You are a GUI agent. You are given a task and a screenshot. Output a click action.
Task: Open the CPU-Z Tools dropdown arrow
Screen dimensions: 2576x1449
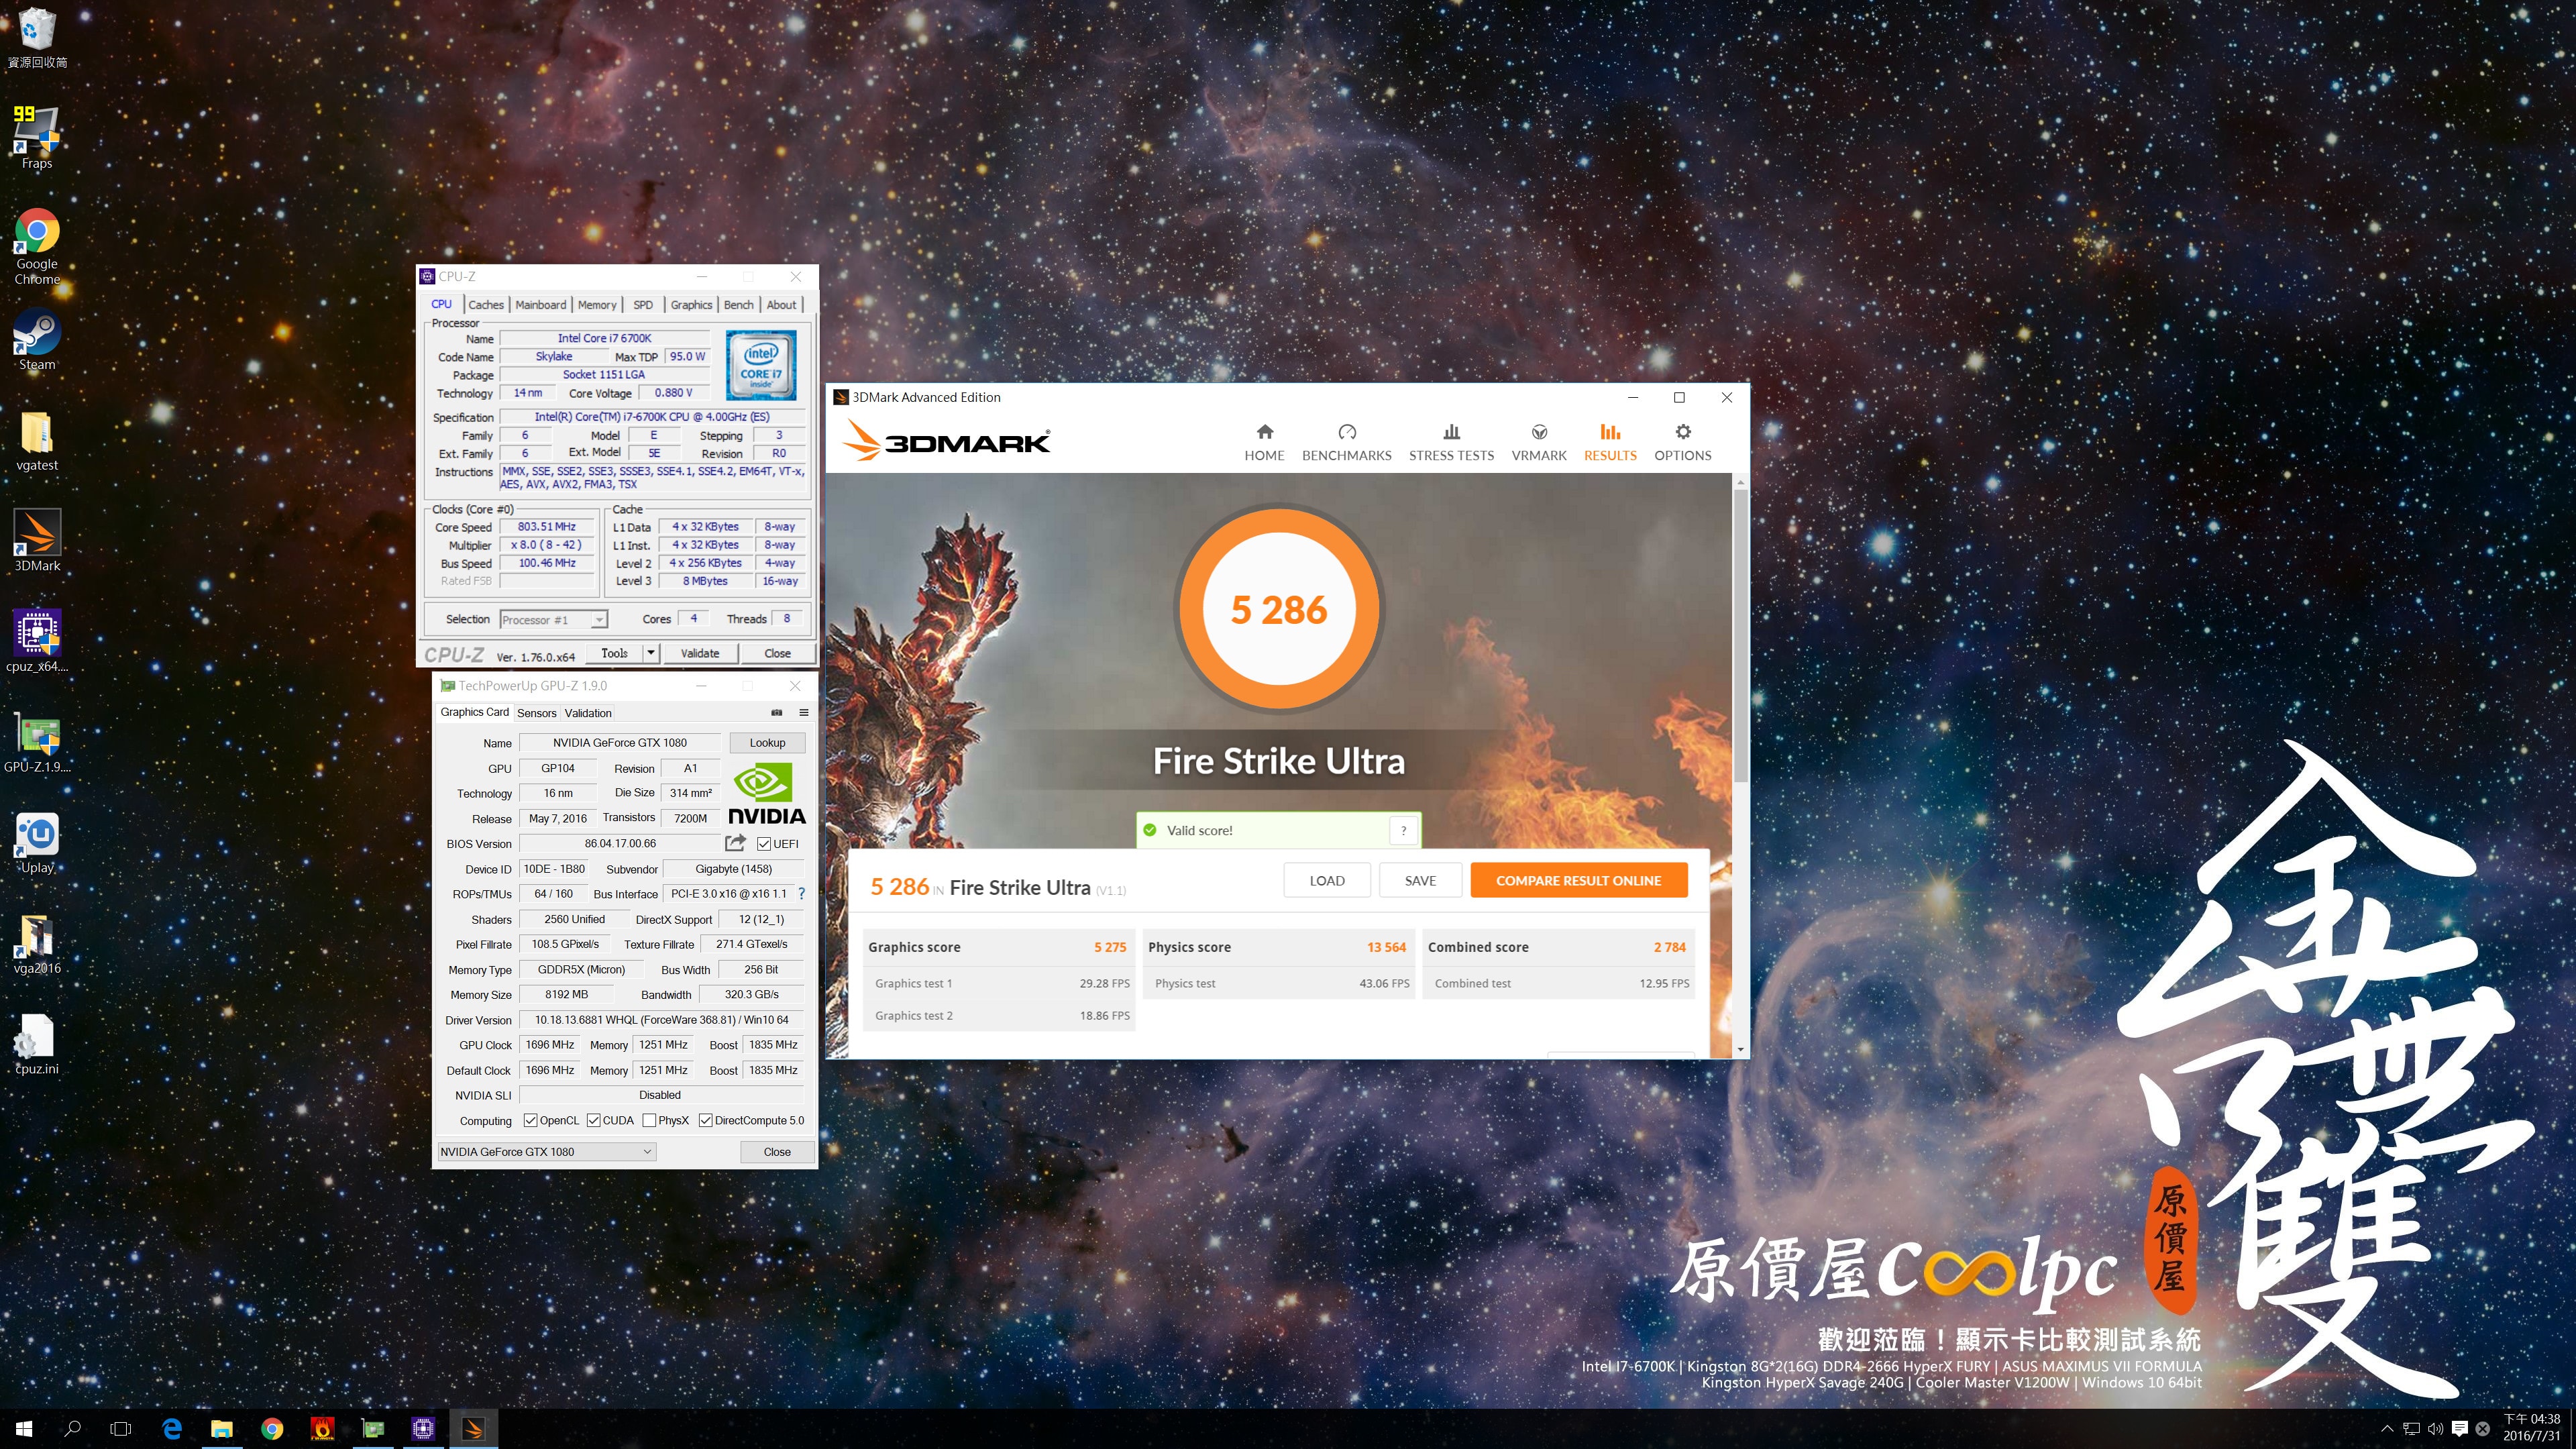coord(651,653)
